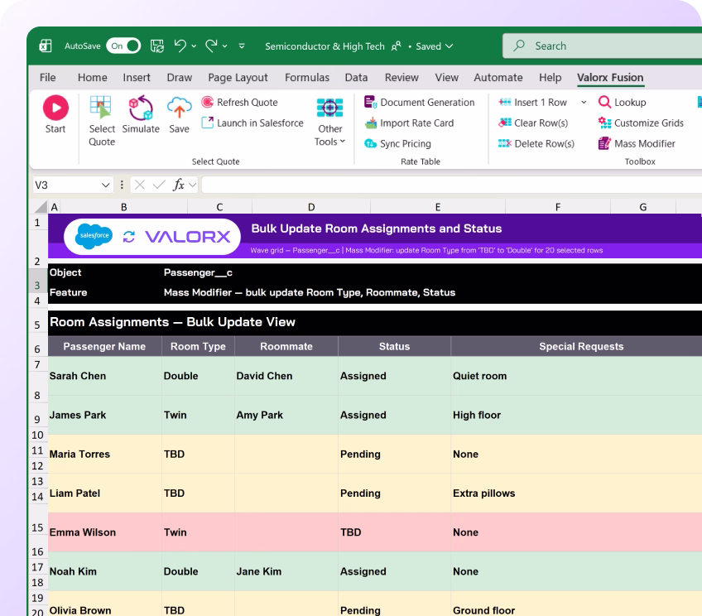This screenshot has width=702, height=616.
Task: Click Delete Row(s)
Action: pyautogui.click(x=536, y=143)
